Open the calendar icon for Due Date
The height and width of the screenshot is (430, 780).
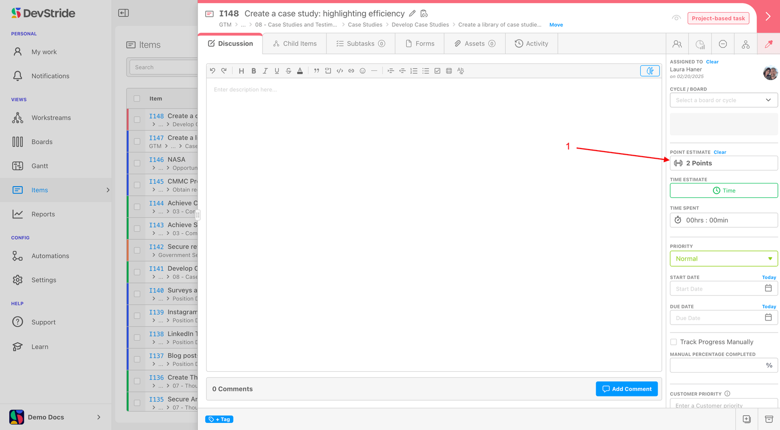768,317
